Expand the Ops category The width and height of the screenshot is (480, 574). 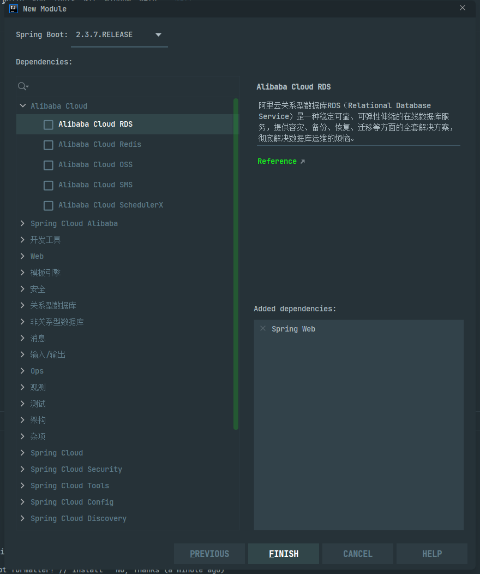click(x=22, y=370)
